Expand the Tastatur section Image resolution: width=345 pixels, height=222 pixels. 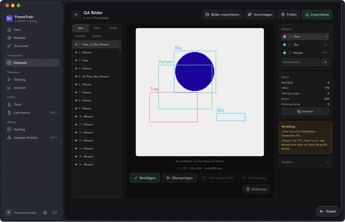305,162
